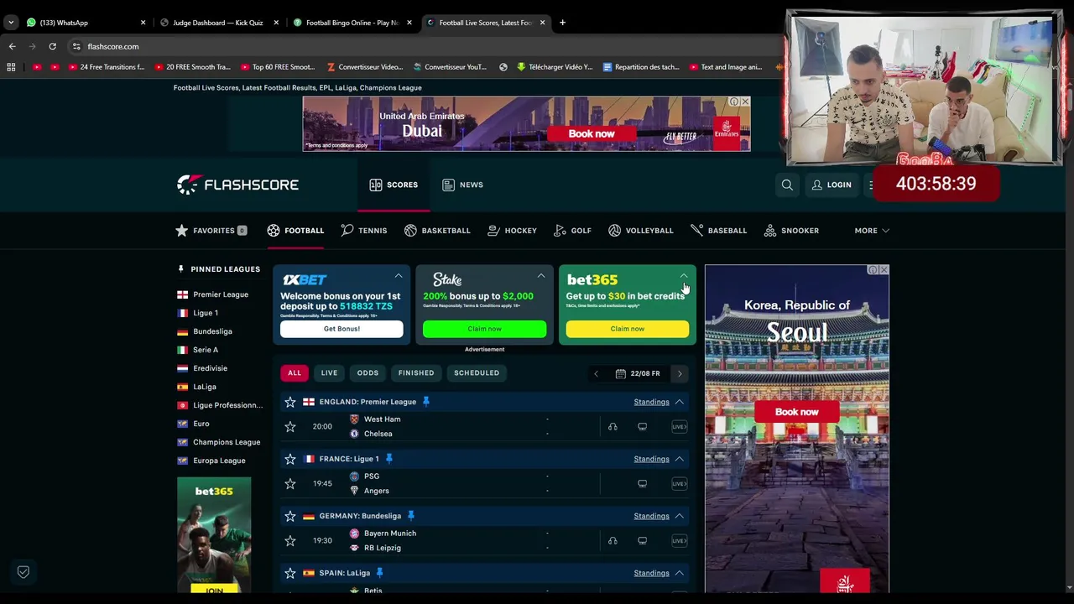
Task: Favorite the France Ligue 1 league
Action: (290, 459)
